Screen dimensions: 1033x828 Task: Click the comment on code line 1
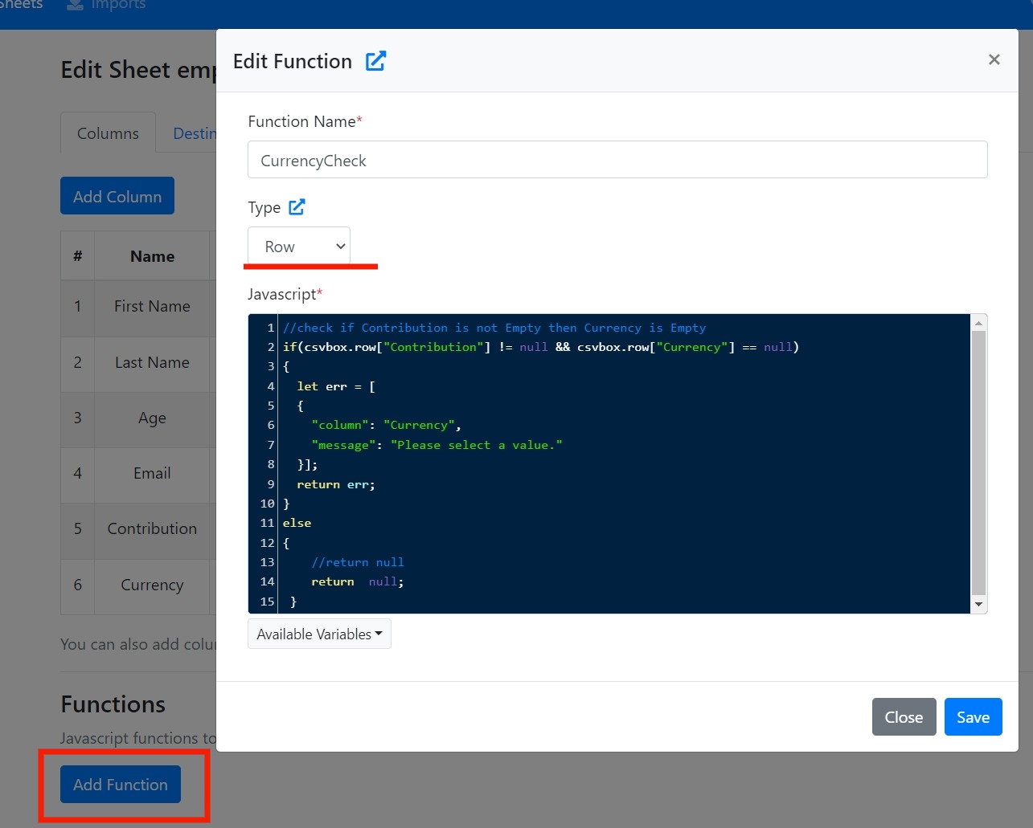(x=494, y=328)
